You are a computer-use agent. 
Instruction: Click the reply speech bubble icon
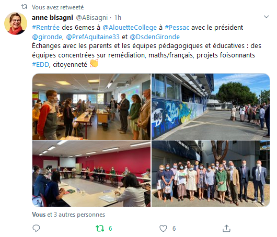click(x=36, y=228)
